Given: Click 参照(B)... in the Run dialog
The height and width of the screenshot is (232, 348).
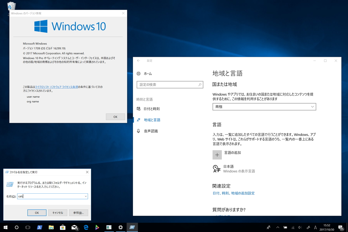Looking at the screenshot, I should pyautogui.click(x=79, y=213).
